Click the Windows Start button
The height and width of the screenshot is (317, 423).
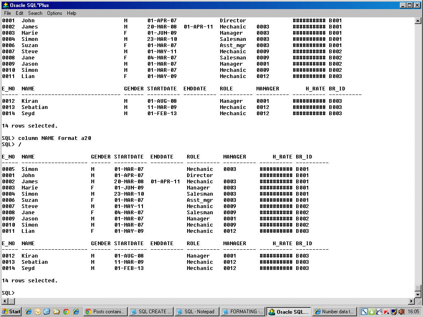[11, 312]
